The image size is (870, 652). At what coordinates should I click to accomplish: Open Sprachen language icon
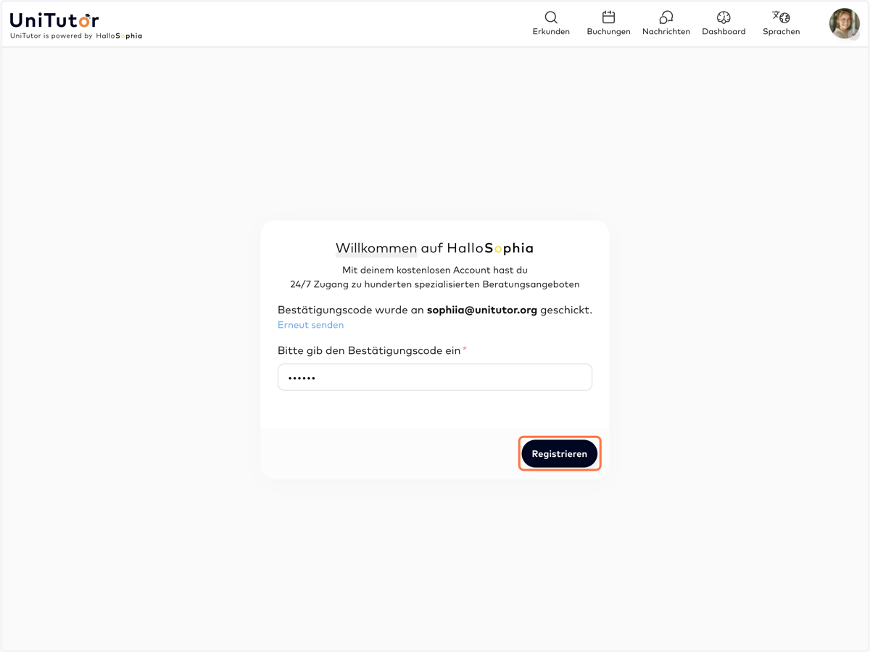pyautogui.click(x=781, y=17)
